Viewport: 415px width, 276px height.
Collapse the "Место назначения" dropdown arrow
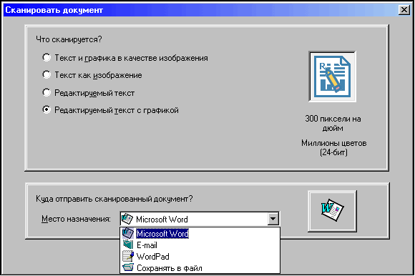point(273,219)
